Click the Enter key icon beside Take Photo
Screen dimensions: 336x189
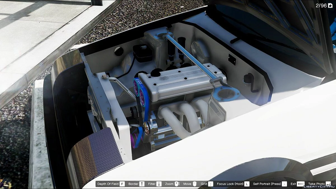(x=328, y=184)
